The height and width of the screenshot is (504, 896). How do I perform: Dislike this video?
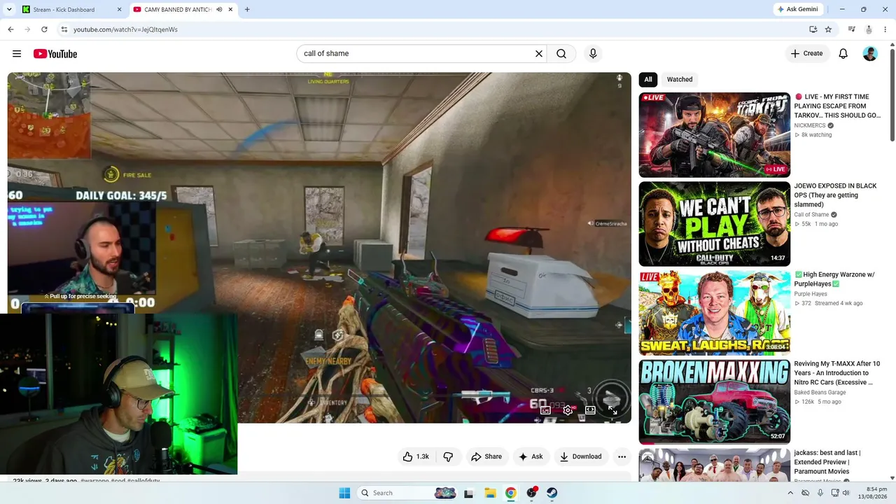[448, 456]
